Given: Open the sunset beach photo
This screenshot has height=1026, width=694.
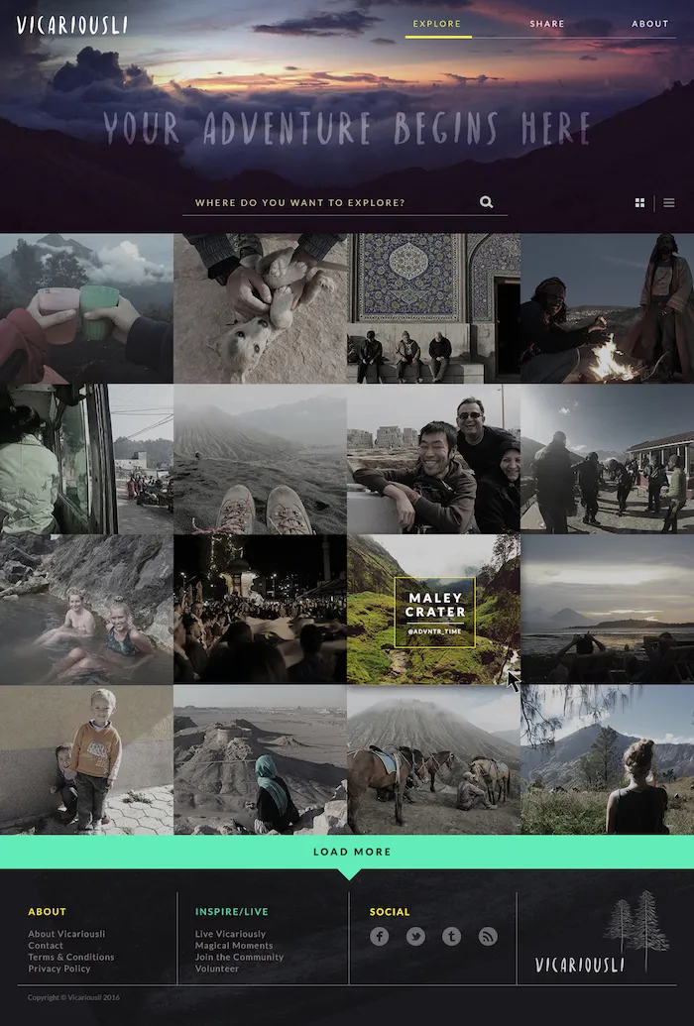Looking at the screenshot, I should [607, 610].
